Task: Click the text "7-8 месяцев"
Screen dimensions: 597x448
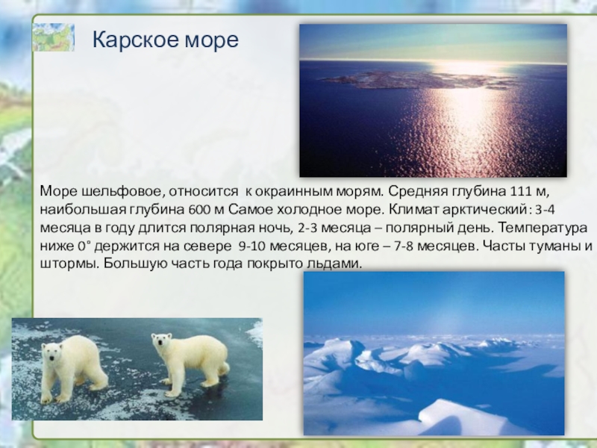Action: coord(436,246)
